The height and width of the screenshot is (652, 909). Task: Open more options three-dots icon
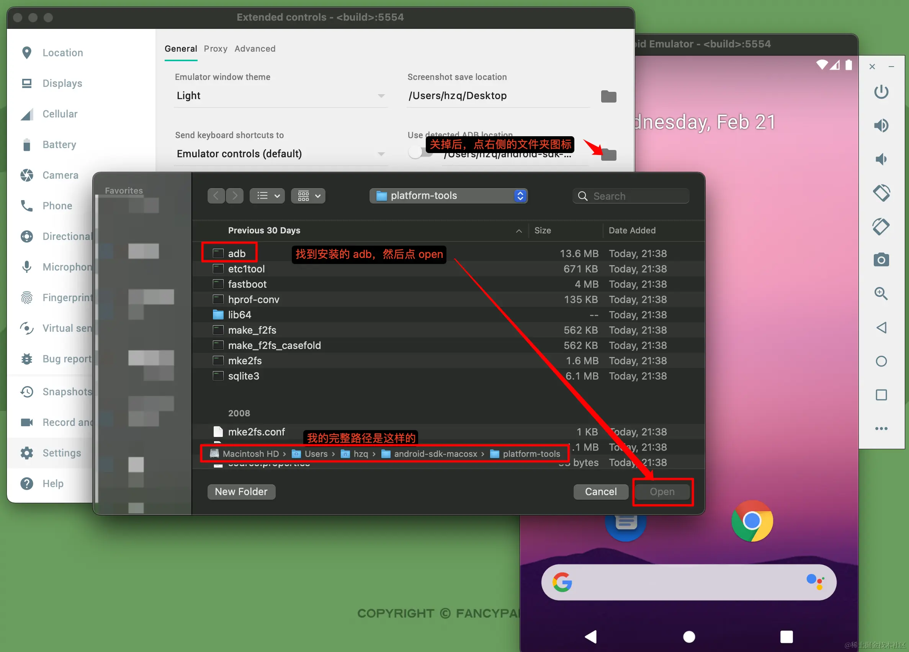point(881,428)
